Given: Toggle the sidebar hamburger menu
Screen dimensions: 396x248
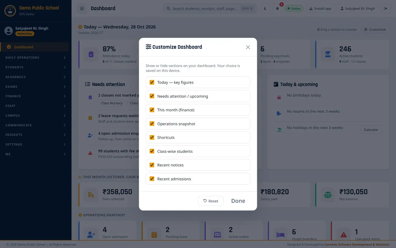Looking at the screenshot, I should click(x=82, y=9).
